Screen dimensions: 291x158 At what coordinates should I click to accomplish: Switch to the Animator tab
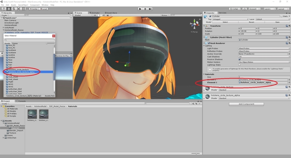tap(95, 13)
